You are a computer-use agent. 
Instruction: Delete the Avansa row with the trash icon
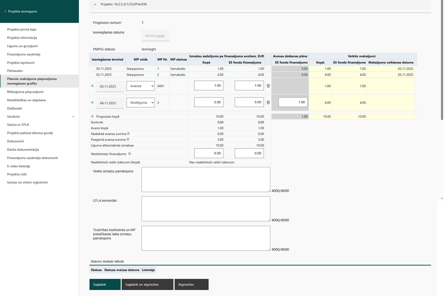(268, 86)
